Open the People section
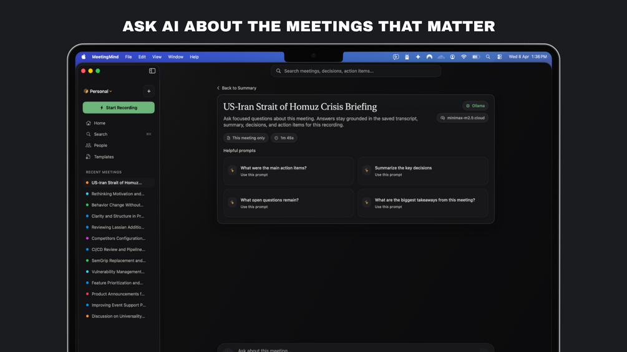Viewport: 627px width, 352px height. pos(119,145)
